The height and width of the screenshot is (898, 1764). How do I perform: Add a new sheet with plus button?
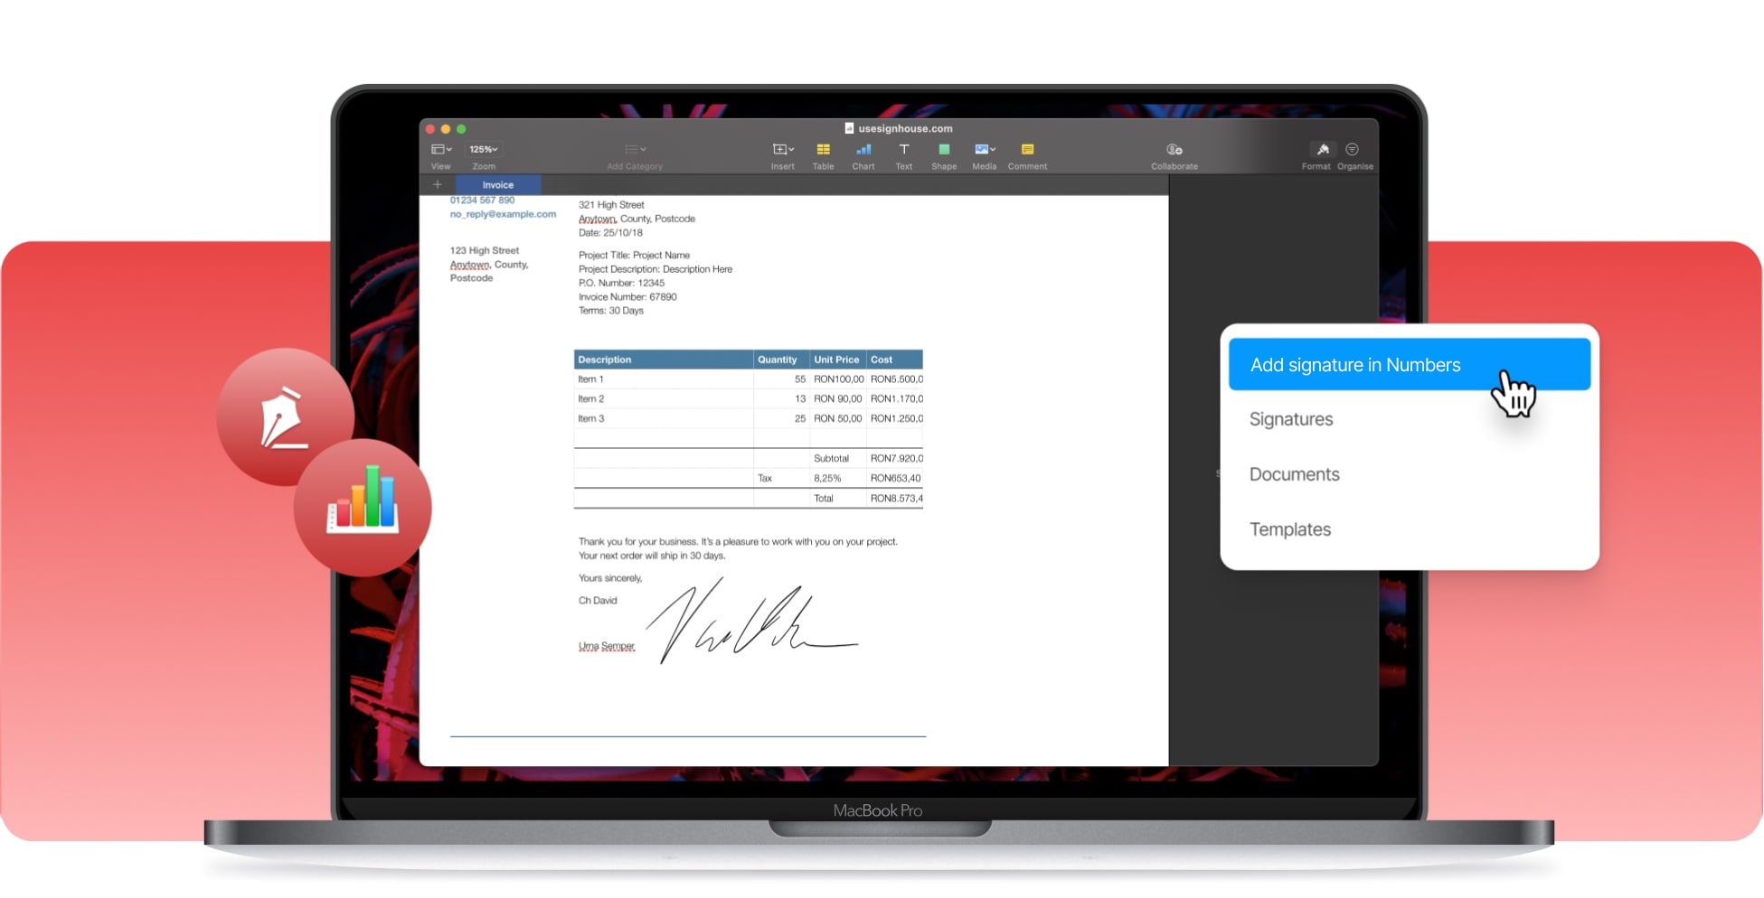(x=438, y=185)
